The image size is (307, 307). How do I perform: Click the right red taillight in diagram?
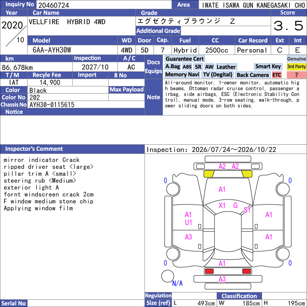tap(246, 271)
